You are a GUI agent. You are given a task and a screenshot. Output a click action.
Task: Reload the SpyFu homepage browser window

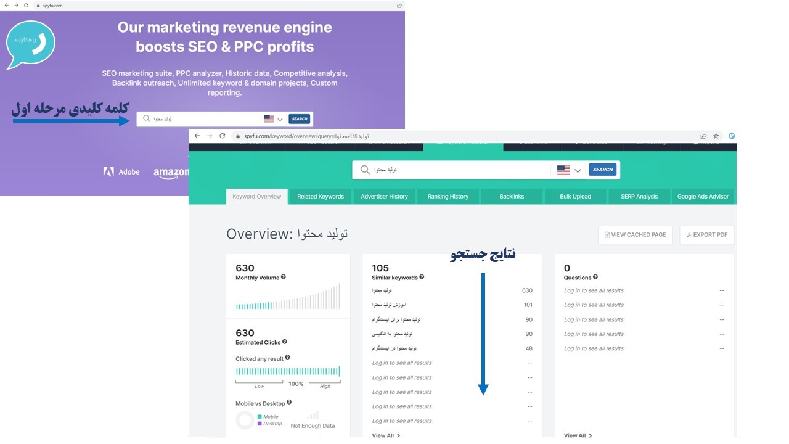tap(27, 6)
